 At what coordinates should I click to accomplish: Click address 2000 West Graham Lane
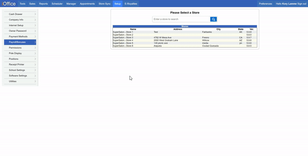pyautogui.click(x=166, y=40)
